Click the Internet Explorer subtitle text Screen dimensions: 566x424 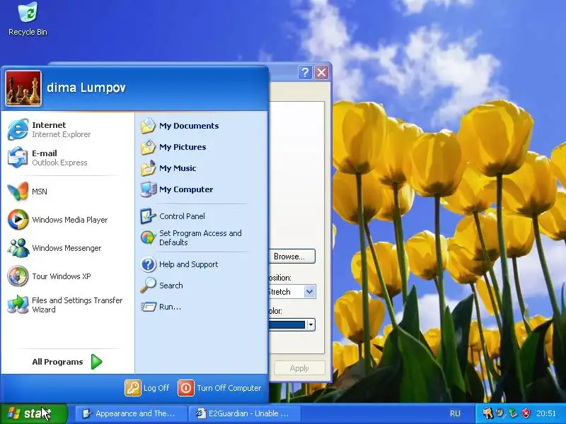point(62,134)
